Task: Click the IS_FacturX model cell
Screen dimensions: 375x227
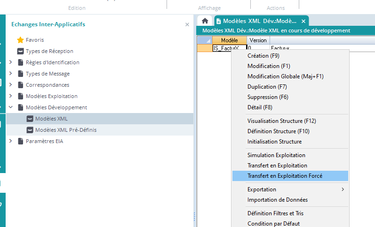Action: (223, 48)
